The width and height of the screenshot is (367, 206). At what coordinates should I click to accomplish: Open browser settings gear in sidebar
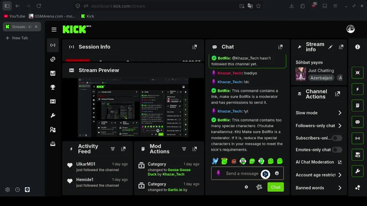[8, 190]
